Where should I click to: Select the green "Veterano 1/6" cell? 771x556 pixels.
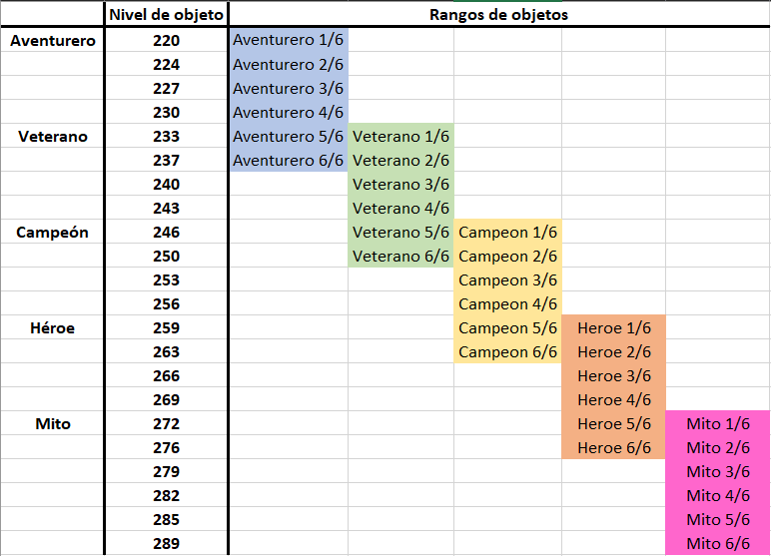point(401,137)
